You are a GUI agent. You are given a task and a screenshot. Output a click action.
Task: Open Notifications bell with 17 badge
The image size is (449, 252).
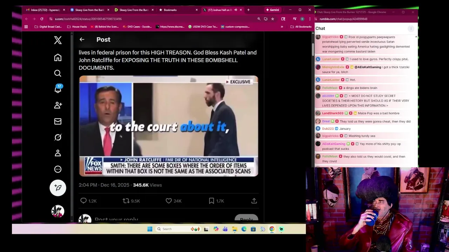pyautogui.click(x=58, y=89)
